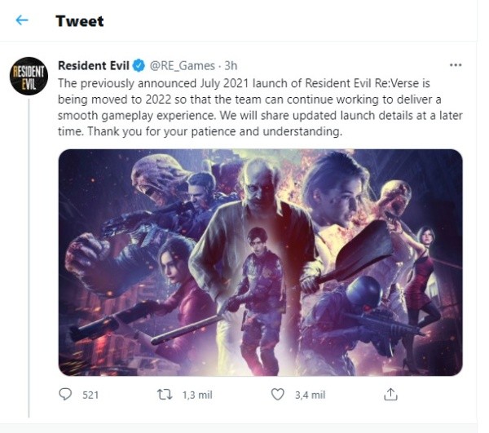Click the thread line below the avatar
489x433 pixels.
tap(29, 245)
